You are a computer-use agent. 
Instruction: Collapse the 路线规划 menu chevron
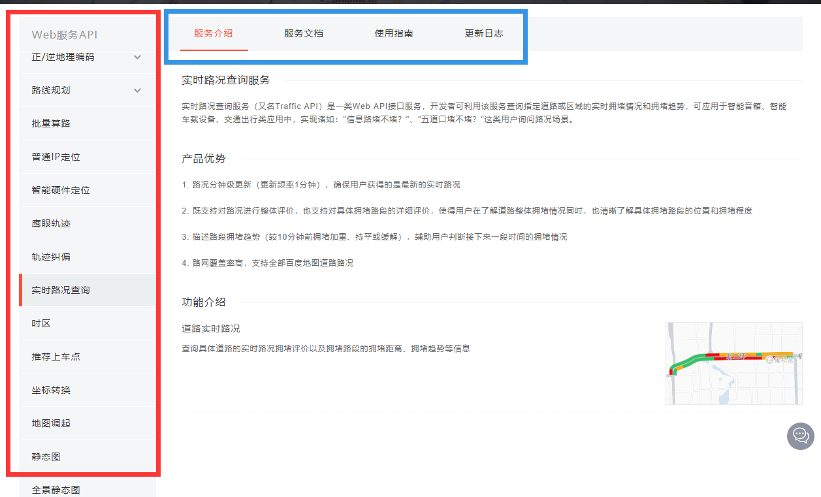tap(137, 90)
